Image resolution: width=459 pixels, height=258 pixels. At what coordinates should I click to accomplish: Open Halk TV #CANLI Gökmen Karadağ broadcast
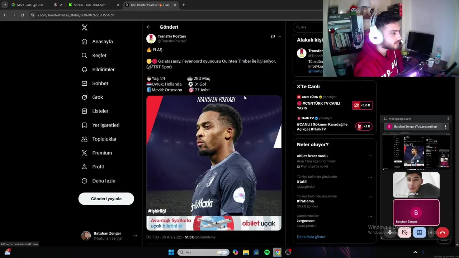pyautogui.click(x=322, y=127)
